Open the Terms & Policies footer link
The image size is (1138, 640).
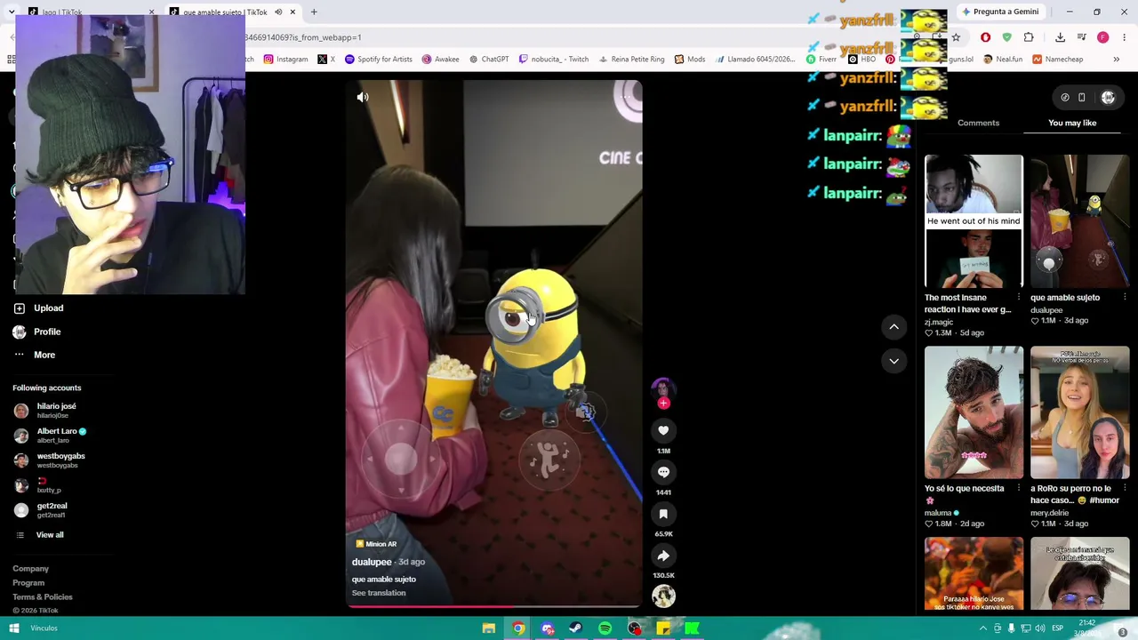click(x=43, y=597)
